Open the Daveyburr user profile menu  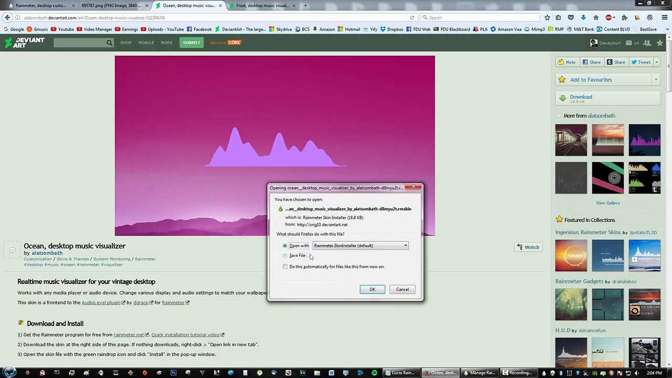click(x=605, y=43)
